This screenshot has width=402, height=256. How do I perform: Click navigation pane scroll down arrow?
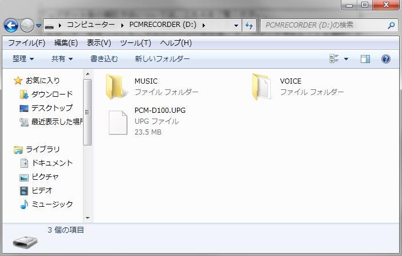tap(88, 218)
